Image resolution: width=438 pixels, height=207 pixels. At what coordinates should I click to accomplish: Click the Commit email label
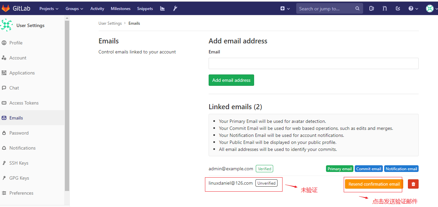(x=369, y=169)
